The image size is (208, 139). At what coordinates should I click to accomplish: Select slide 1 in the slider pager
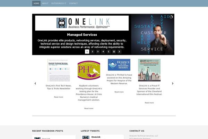87,52
